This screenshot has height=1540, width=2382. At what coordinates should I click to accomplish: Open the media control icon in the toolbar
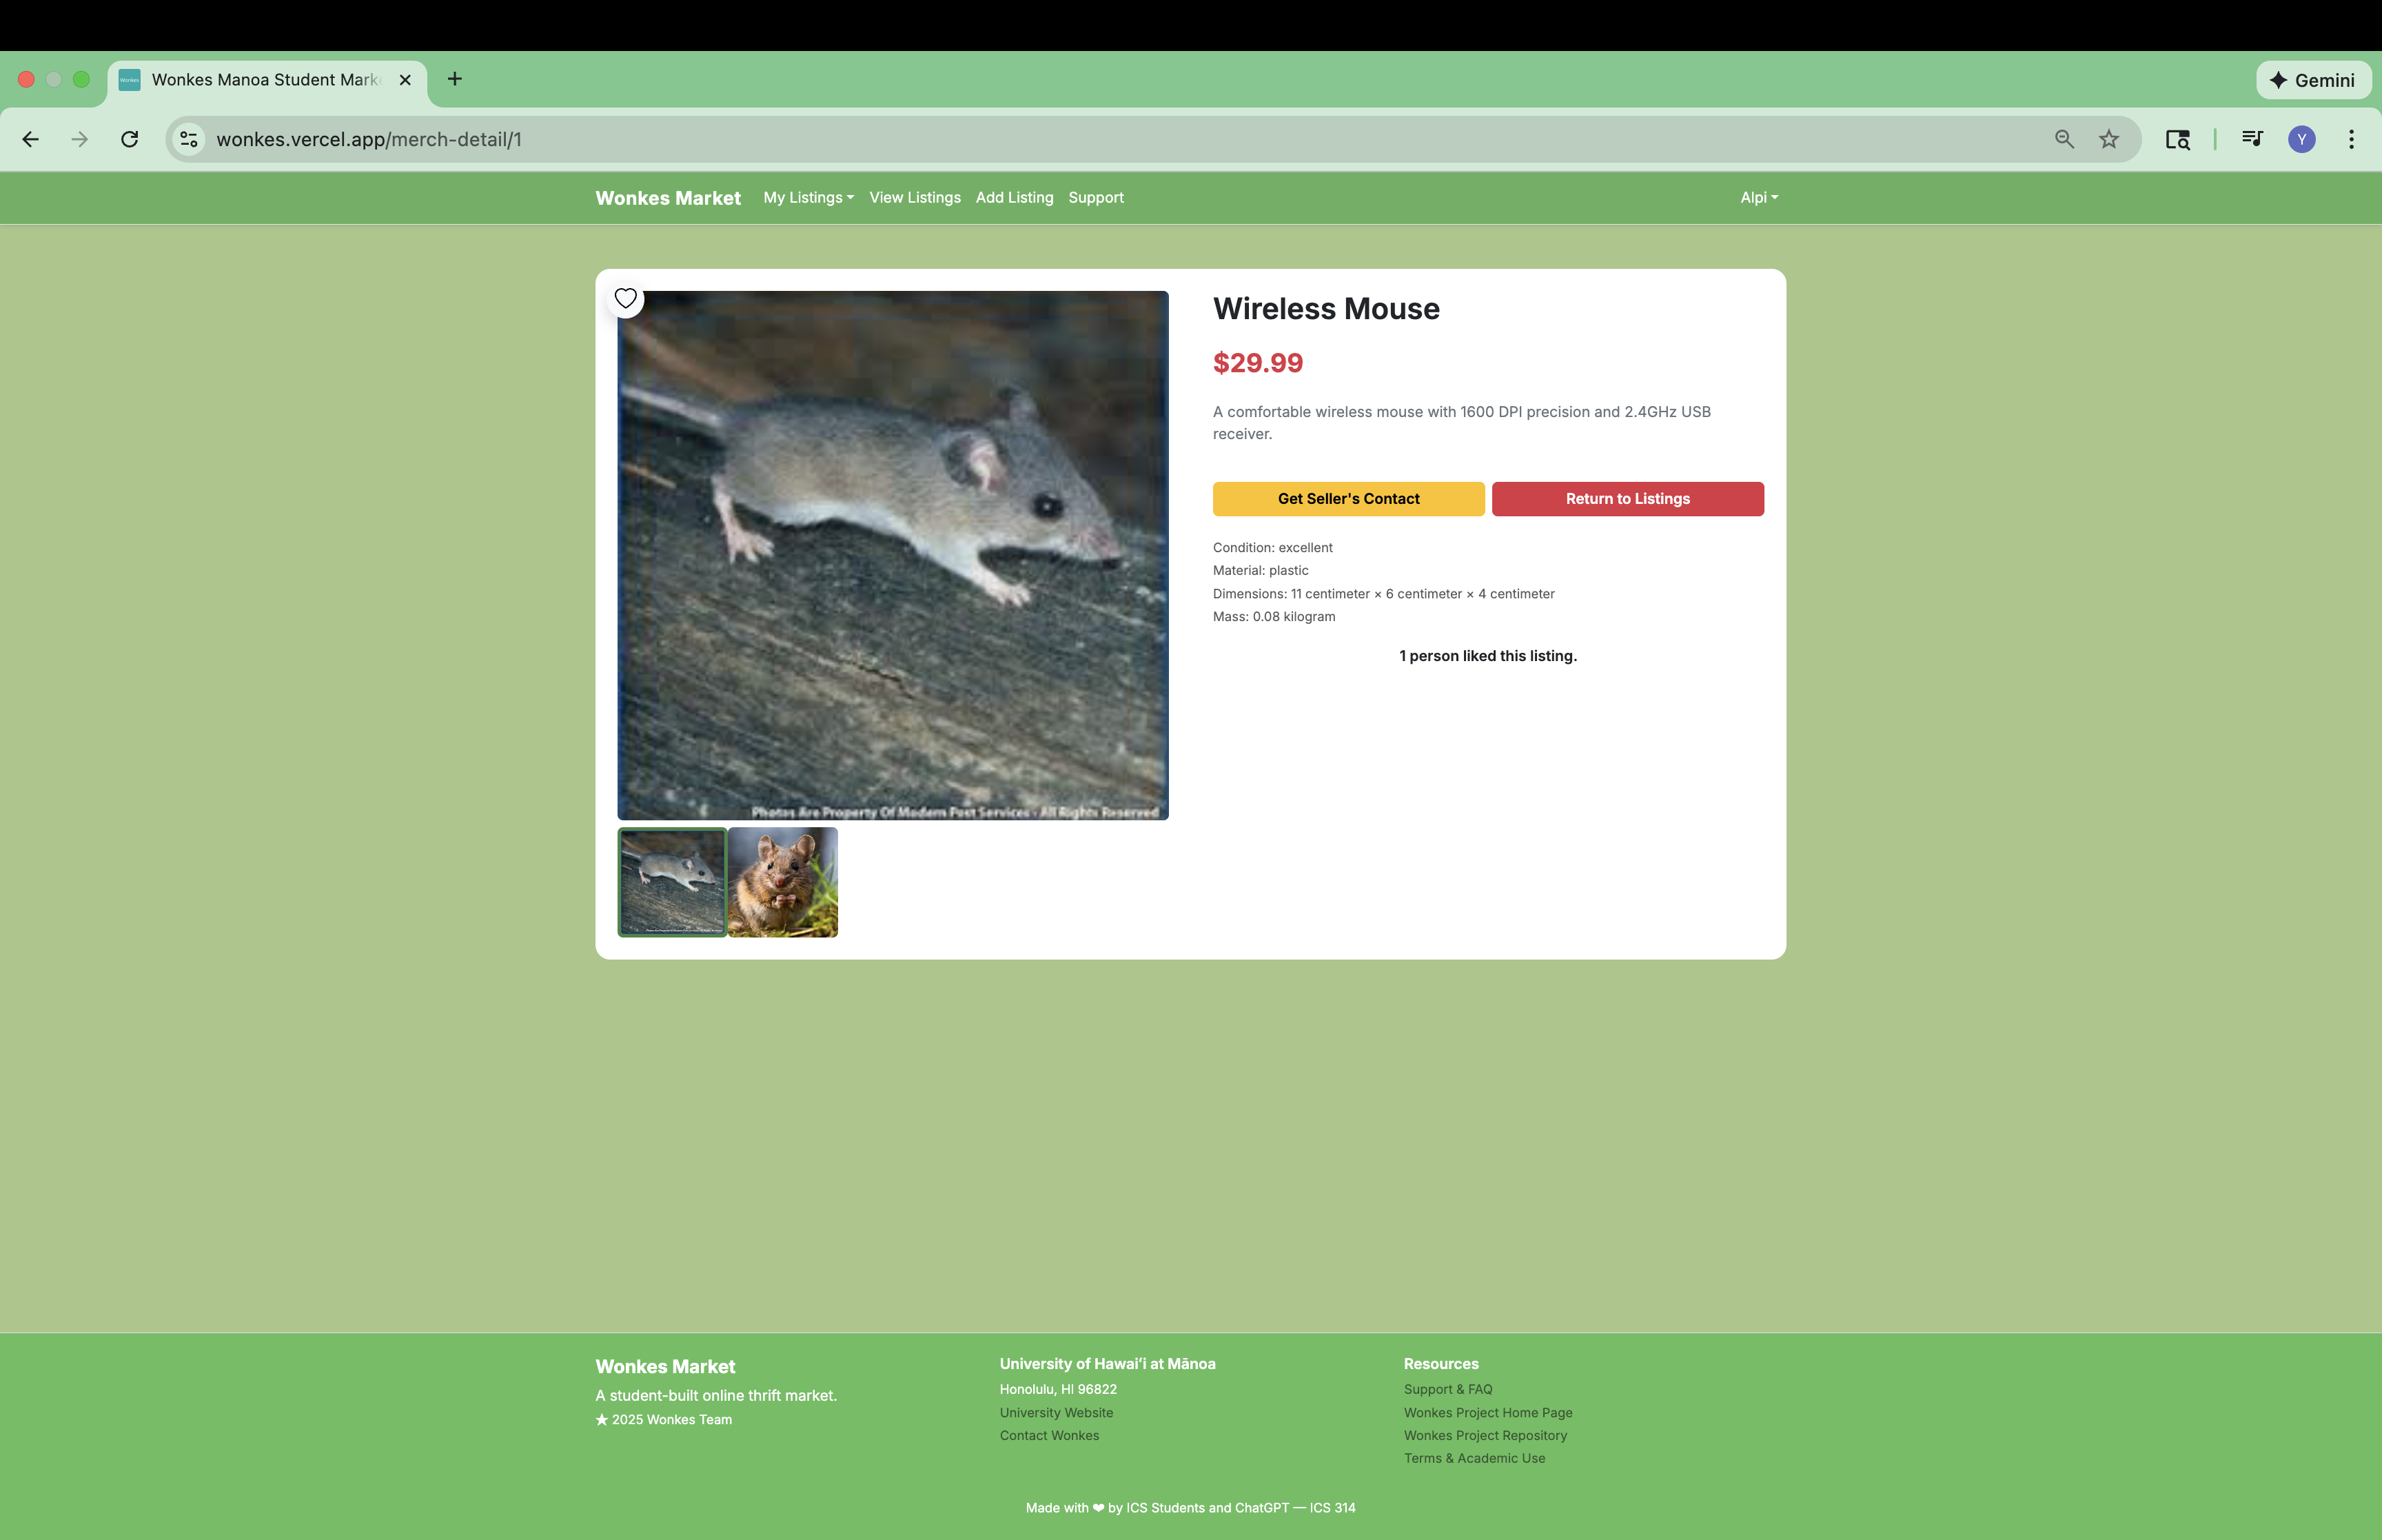[2252, 139]
